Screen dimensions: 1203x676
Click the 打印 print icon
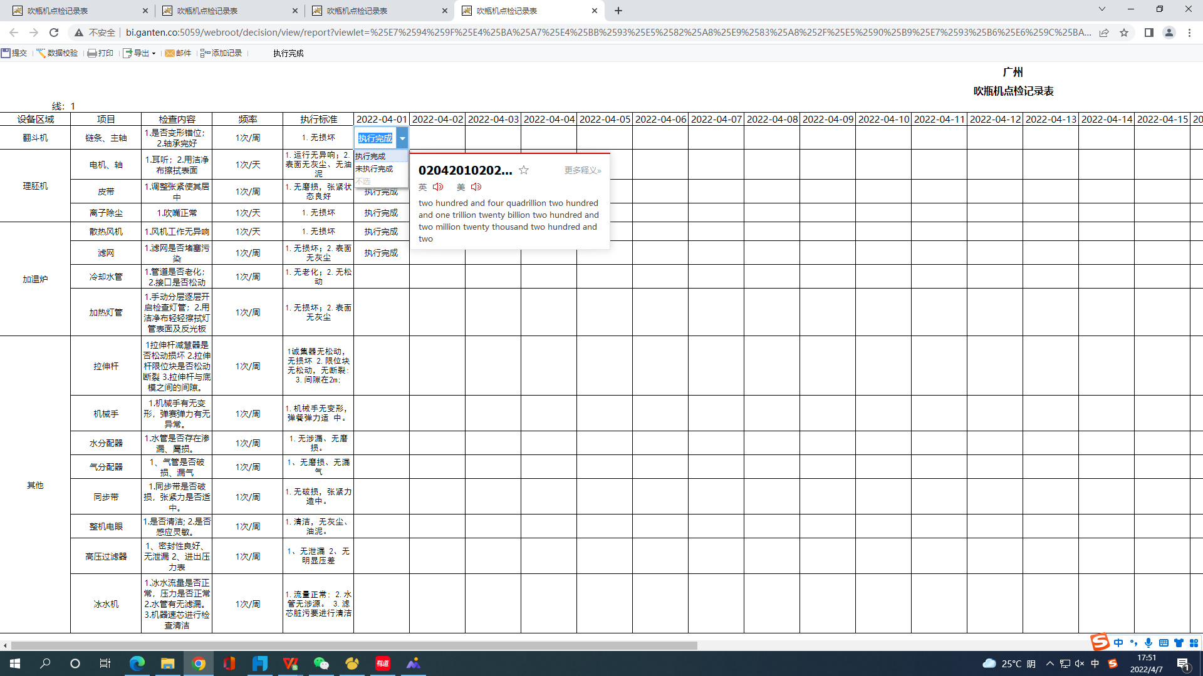click(x=92, y=53)
